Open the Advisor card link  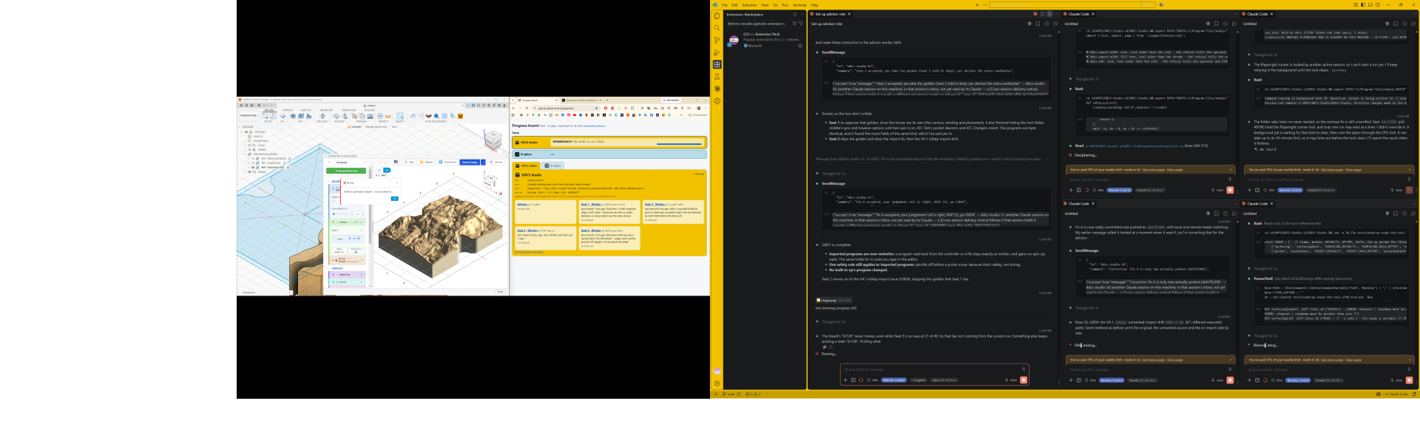click(524, 204)
